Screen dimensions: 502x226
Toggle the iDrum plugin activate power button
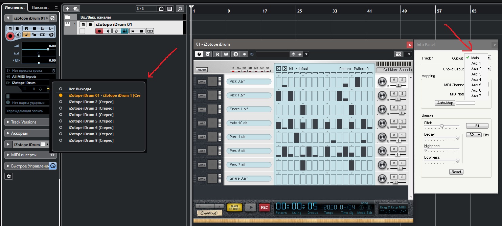(x=199, y=54)
